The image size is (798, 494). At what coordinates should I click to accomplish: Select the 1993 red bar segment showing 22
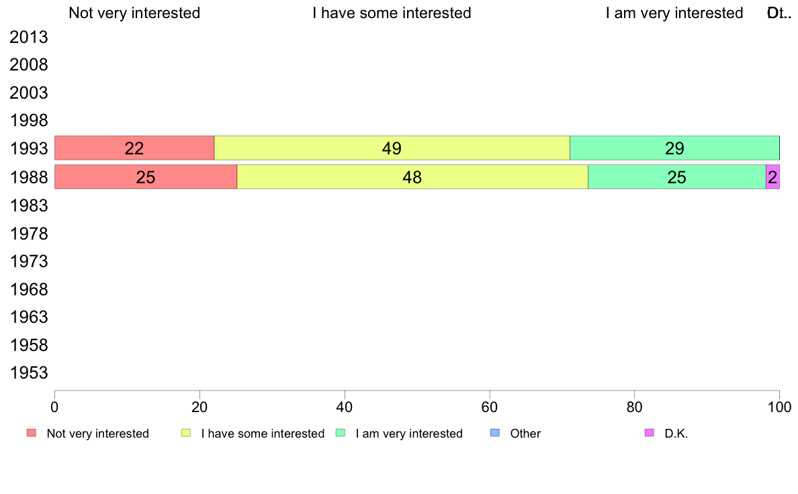coord(134,148)
